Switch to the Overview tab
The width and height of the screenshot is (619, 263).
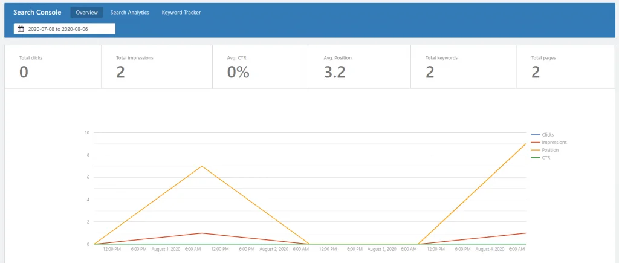tap(87, 12)
